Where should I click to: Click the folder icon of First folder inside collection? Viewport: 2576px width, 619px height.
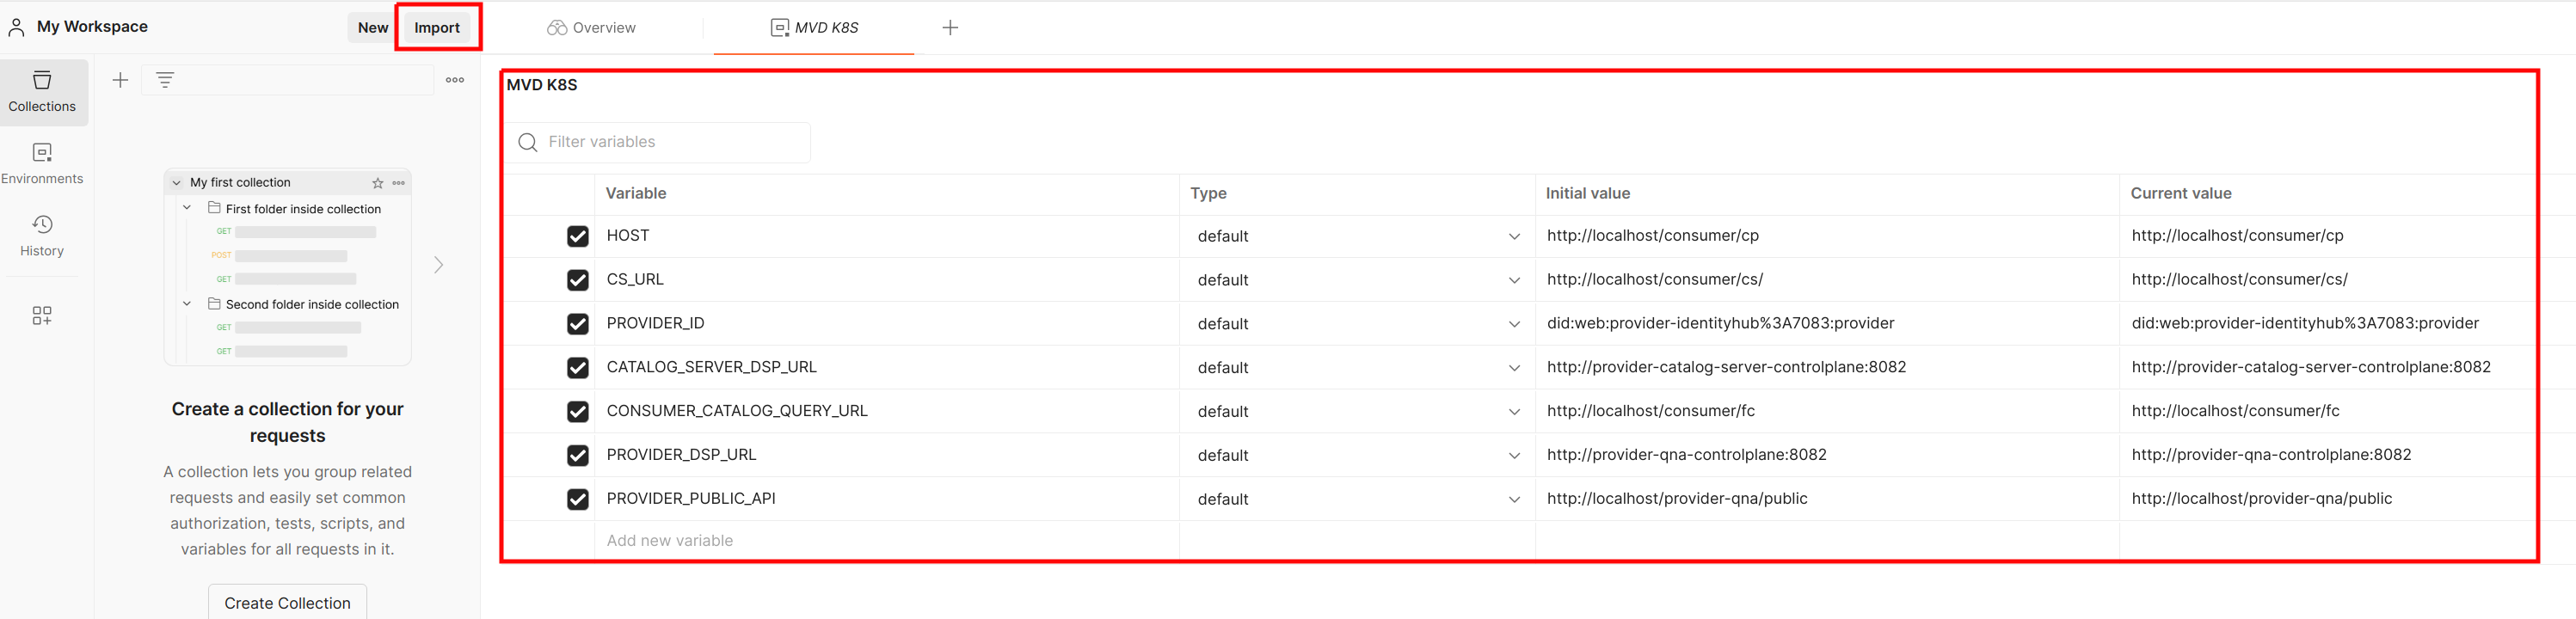(x=214, y=208)
